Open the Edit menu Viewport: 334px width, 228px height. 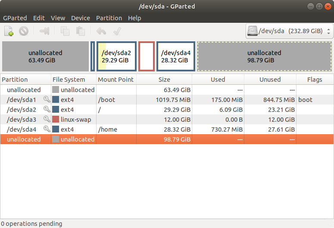click(39, 18)
